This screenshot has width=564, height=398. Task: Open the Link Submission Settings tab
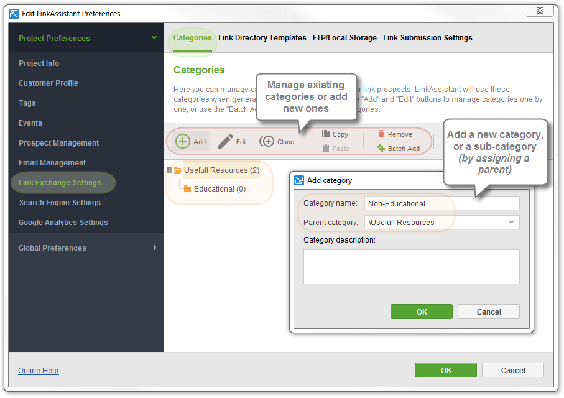point(428,38)
